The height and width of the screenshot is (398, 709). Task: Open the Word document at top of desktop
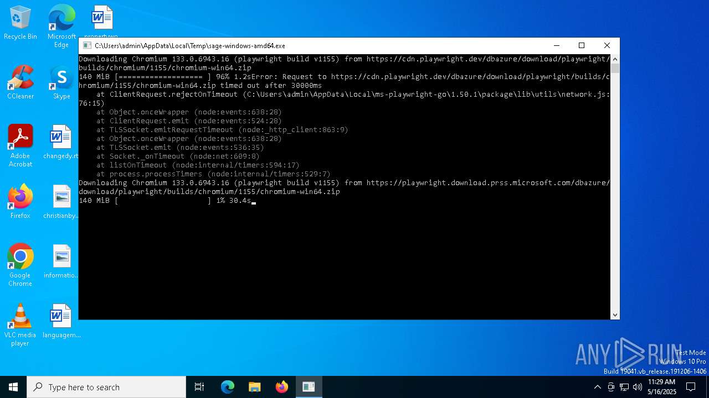pos(102,21)
